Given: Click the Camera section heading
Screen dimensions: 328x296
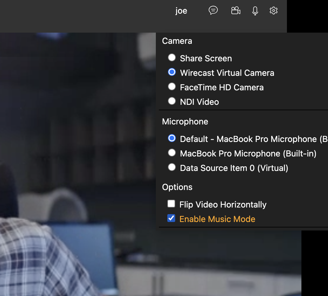Looking at the screenshot, I should (177, 41).
